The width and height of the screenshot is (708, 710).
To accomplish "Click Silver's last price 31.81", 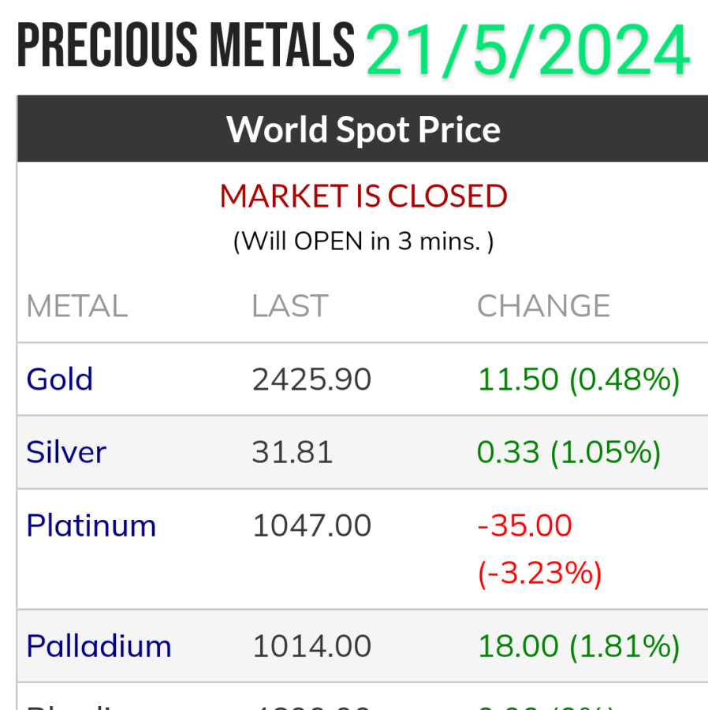I will click(293, 452).
